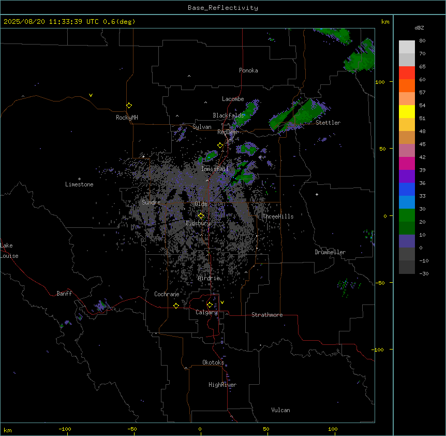Click the Drumheller label
The width and height of the screenshot is (446, 436).
tap(330, 252)
